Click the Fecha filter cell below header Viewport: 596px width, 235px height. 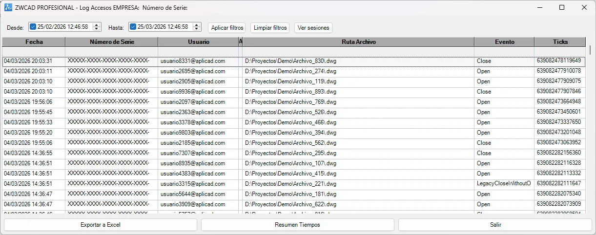(34, 52)
